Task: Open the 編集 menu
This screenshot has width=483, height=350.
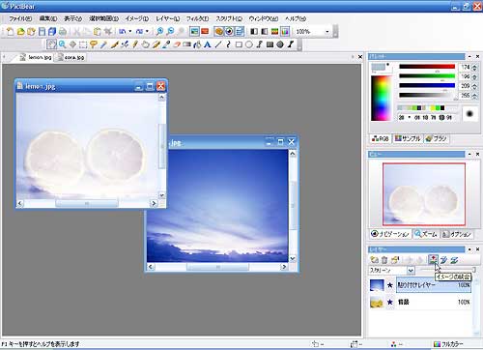Action: coord(48,18)
